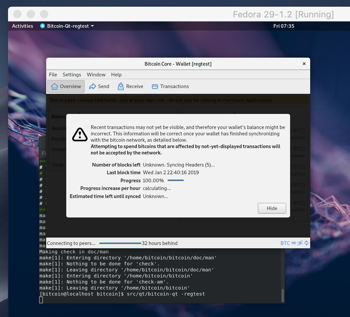Viewport: 350px width, 317px height.
Task: Hide the sync warning dialog
Action: tap(272, 208)
